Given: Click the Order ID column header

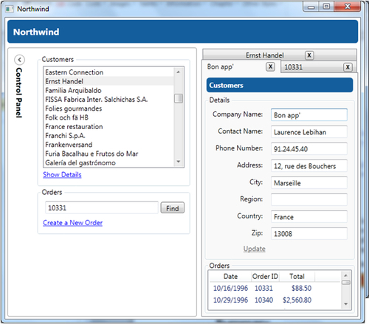Looking at the screenshot, I should pyautogui.click(x=265, y=277).
